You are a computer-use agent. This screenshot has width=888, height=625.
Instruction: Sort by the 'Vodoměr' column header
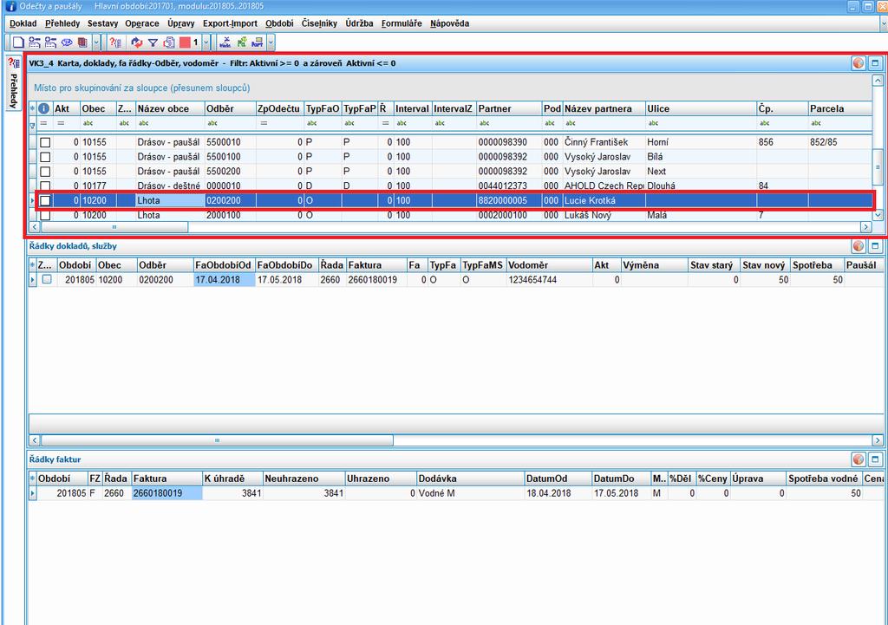(549, 265)
